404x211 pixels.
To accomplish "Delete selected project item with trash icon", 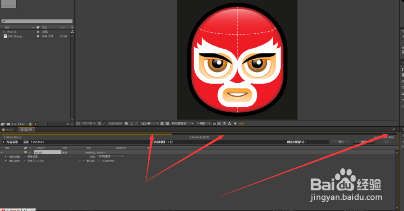I will [x=30, y=124].
